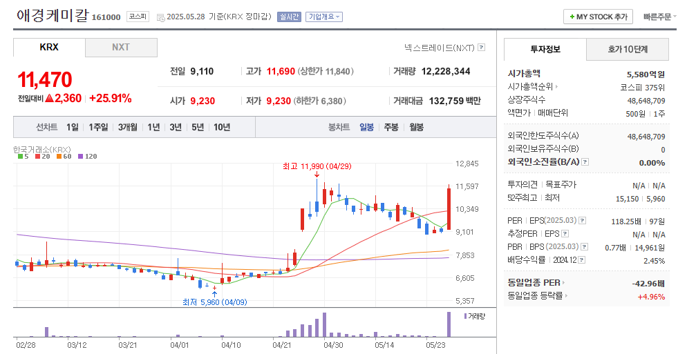Click the 애경케미칼 stock name
This screenshot has height=354, width=687.
coord(53,15)
